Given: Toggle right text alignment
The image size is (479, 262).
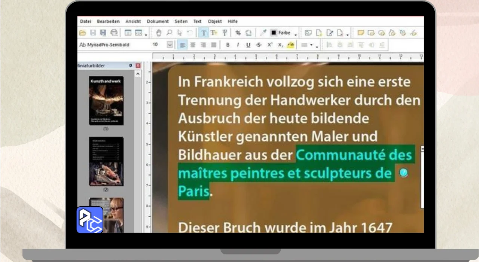Looking at the screenshot, I should click(x=203, y=45).
